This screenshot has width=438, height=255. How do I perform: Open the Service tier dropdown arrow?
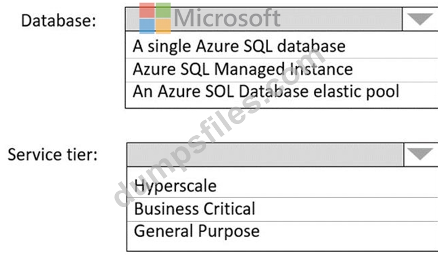[420, 154]
